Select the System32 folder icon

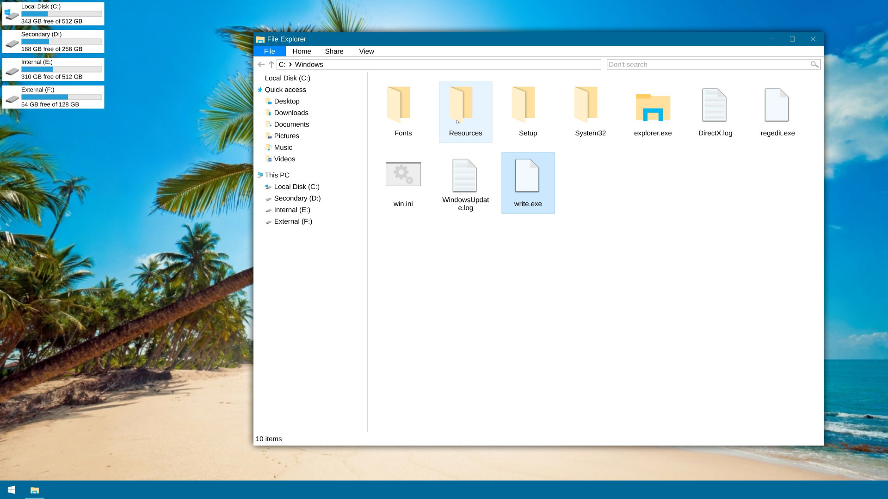(586, 104)
